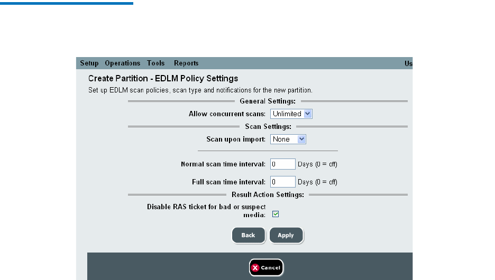
Task: Click the 'Allow concurrent scans' label
Action: point(227,114)
